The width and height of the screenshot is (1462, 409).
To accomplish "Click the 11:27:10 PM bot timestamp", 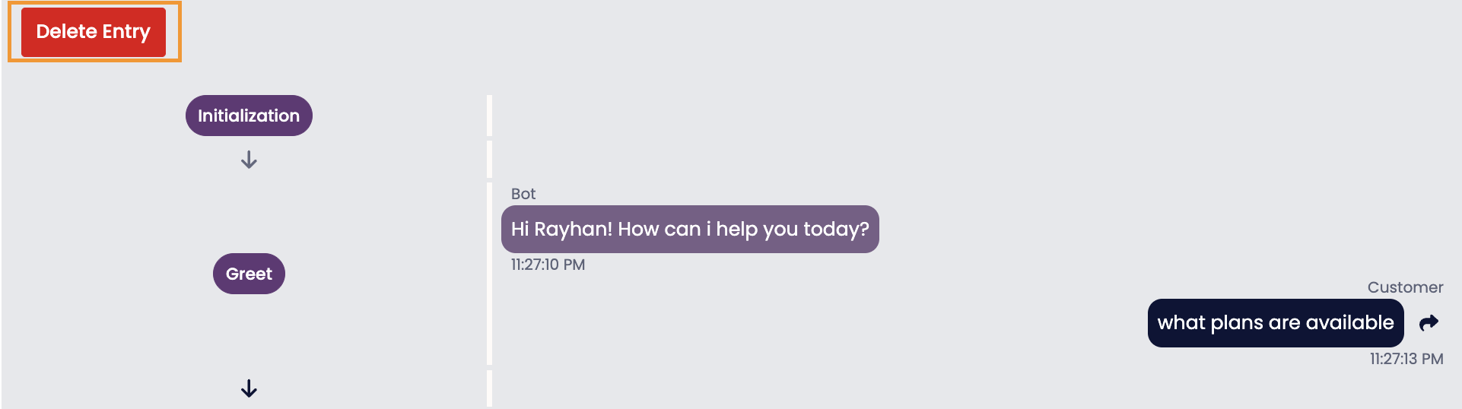I will [548, 265].
